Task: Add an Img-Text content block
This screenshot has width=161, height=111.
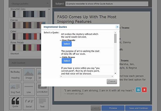Action: [15, 89]
